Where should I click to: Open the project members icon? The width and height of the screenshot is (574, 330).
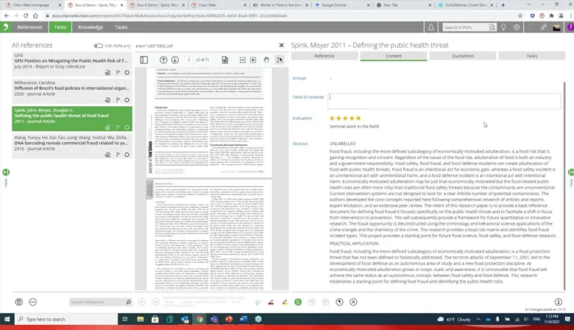click(544, 27)
